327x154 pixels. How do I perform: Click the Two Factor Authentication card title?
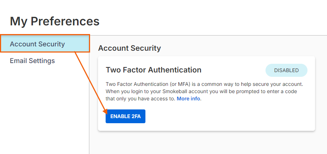point(153,70)
